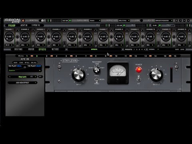Click the stereo link icon between AFX 5 and 6
192x144 pixels.
[71, 56]
